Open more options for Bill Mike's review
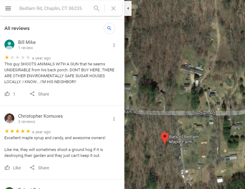 click(x=114, y=45)
